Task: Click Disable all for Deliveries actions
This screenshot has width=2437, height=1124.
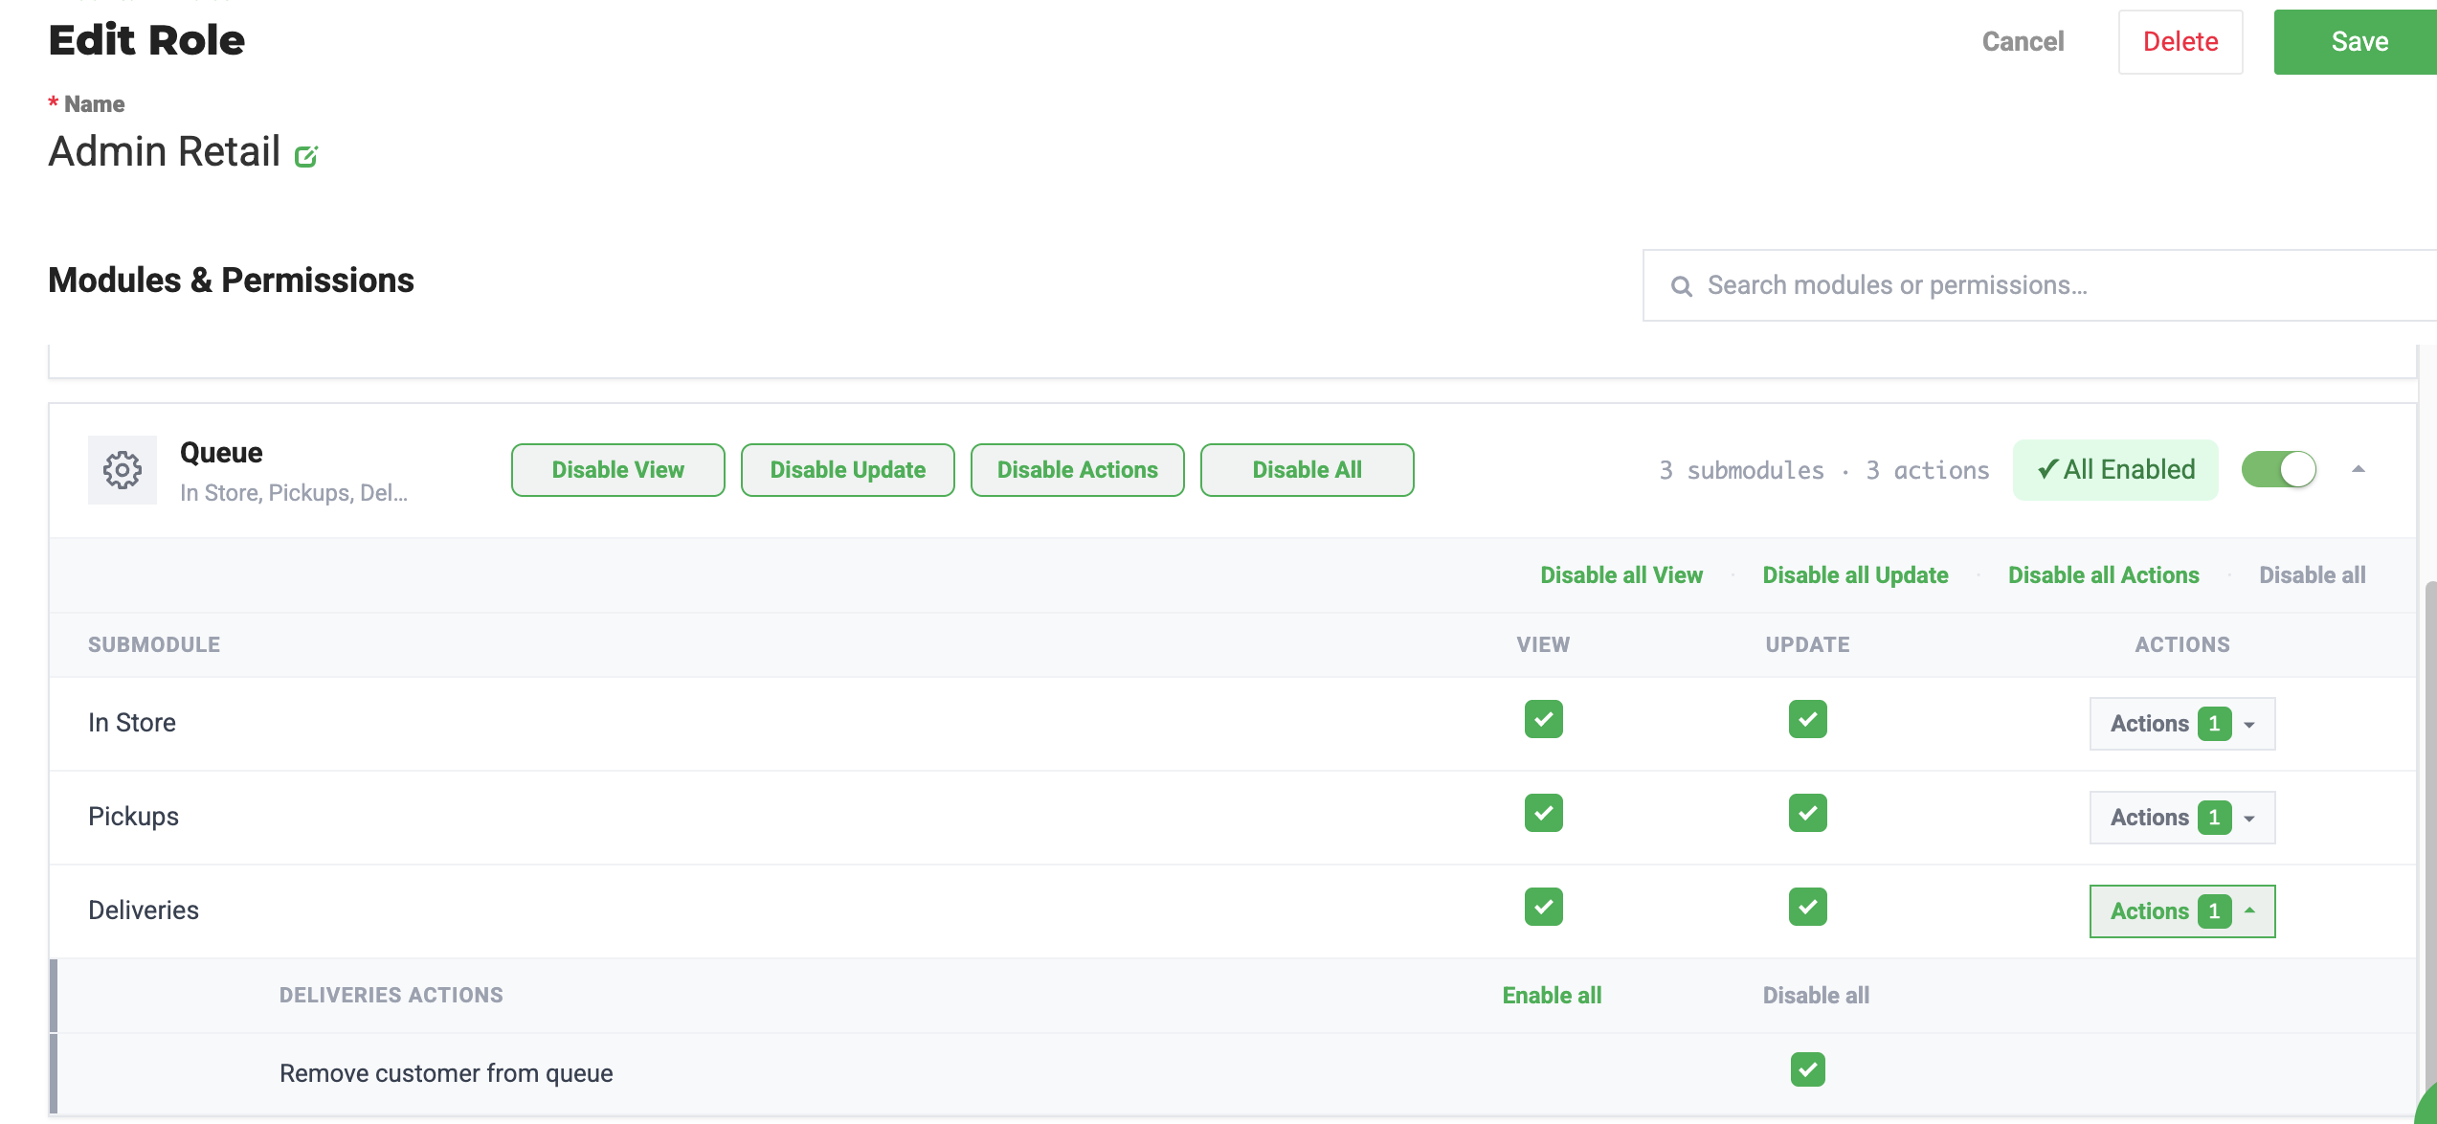Action: pyautogui.click(x=1816, y=996)
